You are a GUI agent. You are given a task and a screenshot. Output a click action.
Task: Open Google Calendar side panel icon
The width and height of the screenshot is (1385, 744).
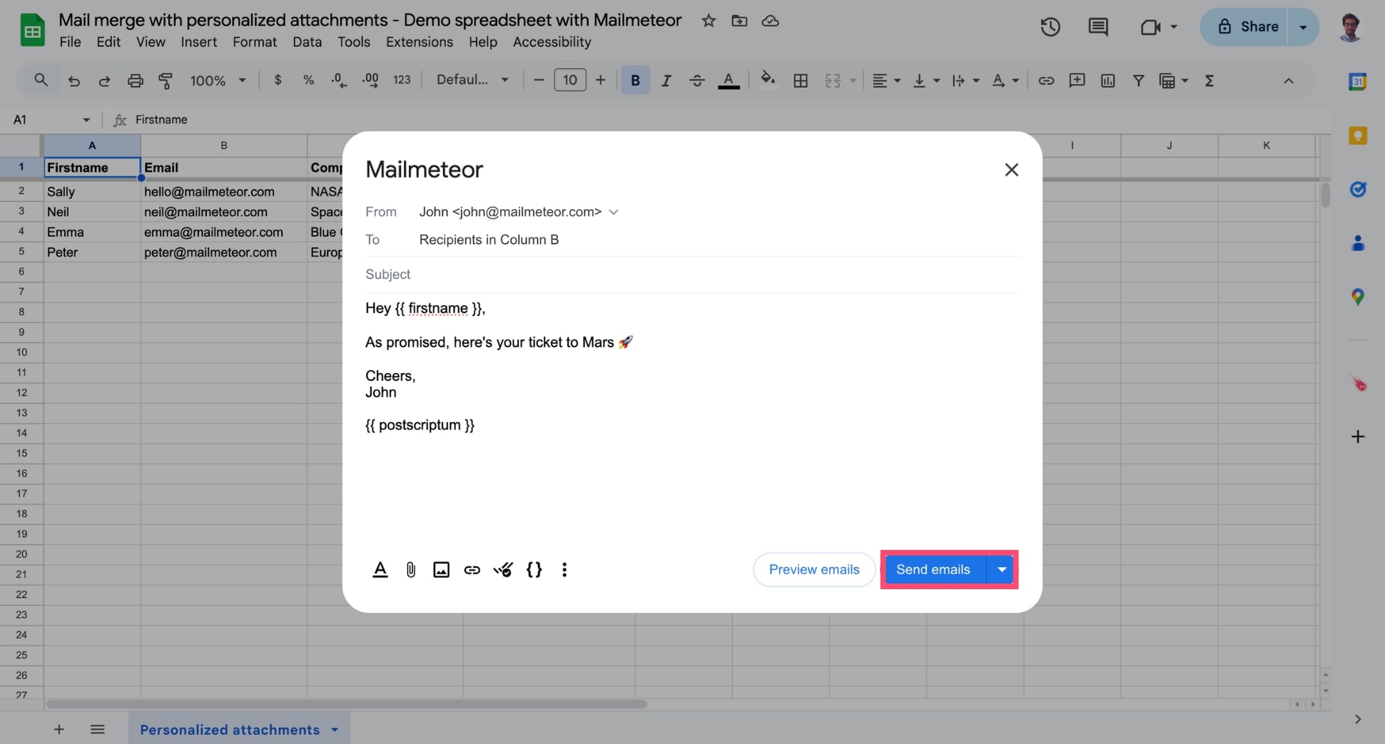(1357, 81)
